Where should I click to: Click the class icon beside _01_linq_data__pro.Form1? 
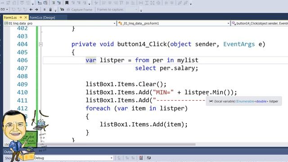120,23
